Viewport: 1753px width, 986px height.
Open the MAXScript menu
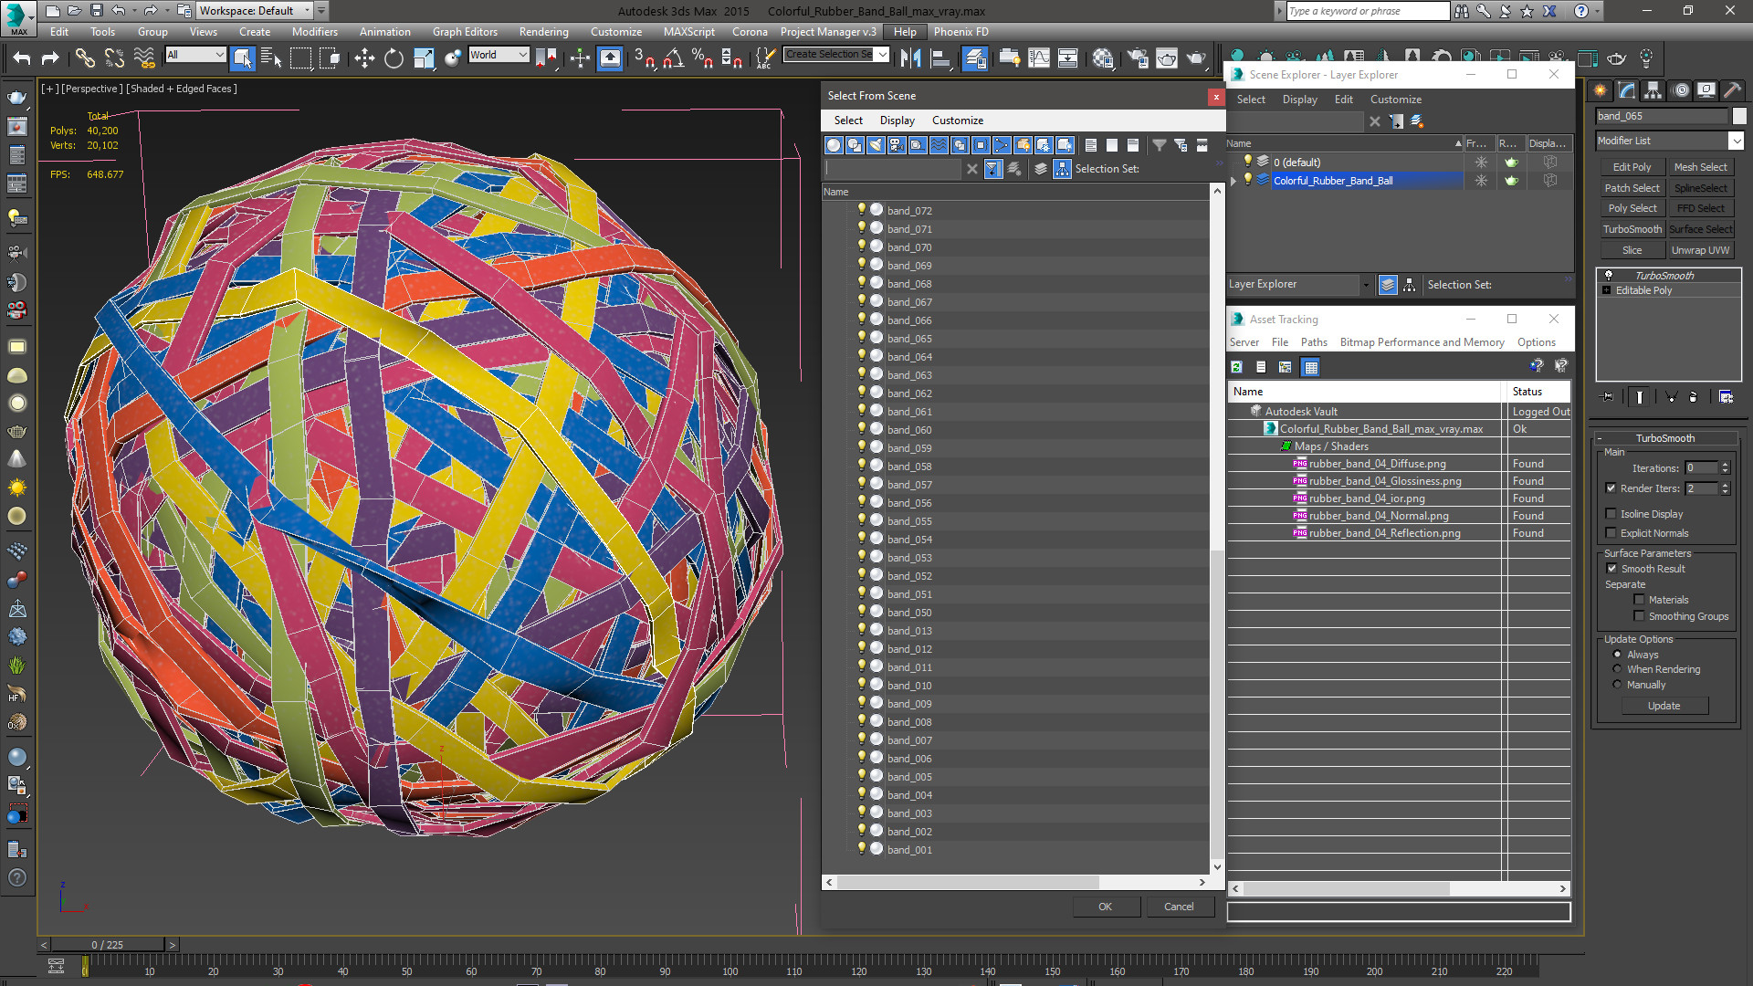[688, 32]
